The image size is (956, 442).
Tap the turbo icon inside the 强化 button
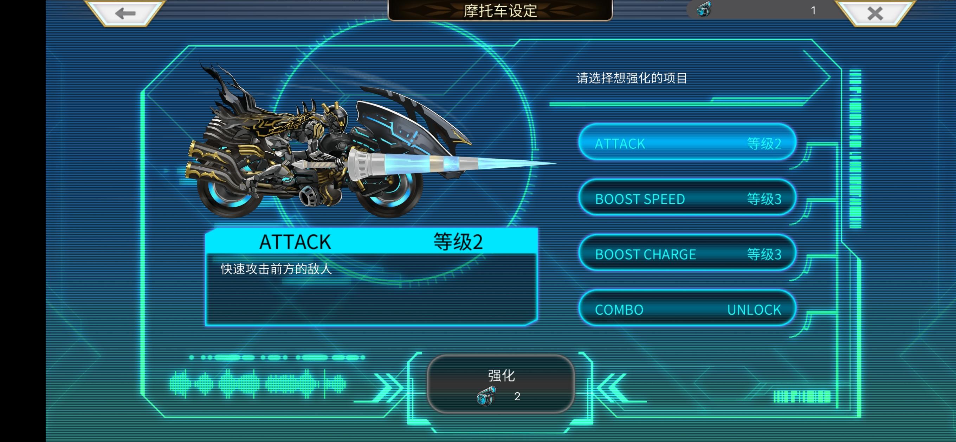click(486, 396)
